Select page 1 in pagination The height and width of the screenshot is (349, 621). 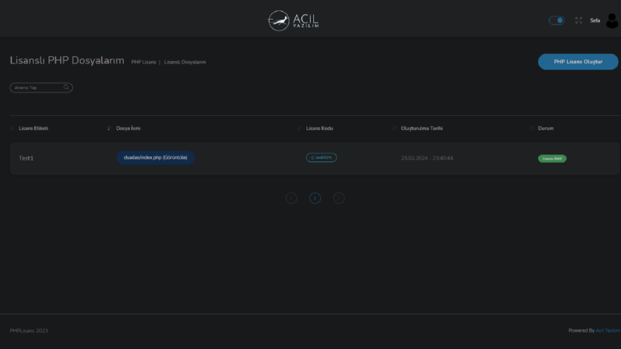point(315,198)
